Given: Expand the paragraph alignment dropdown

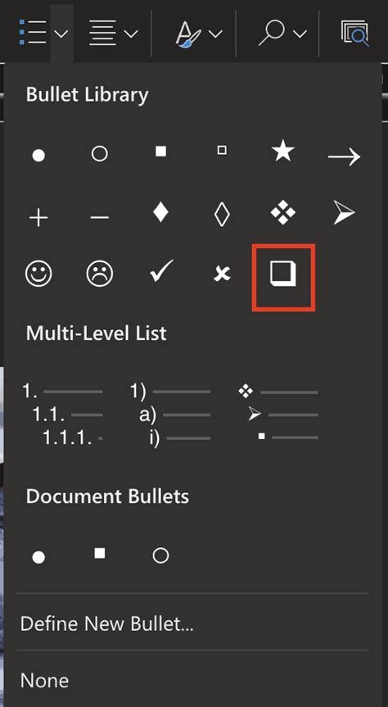Looking at the screenshot, I should pyautogui.click(x=132, y=34).
